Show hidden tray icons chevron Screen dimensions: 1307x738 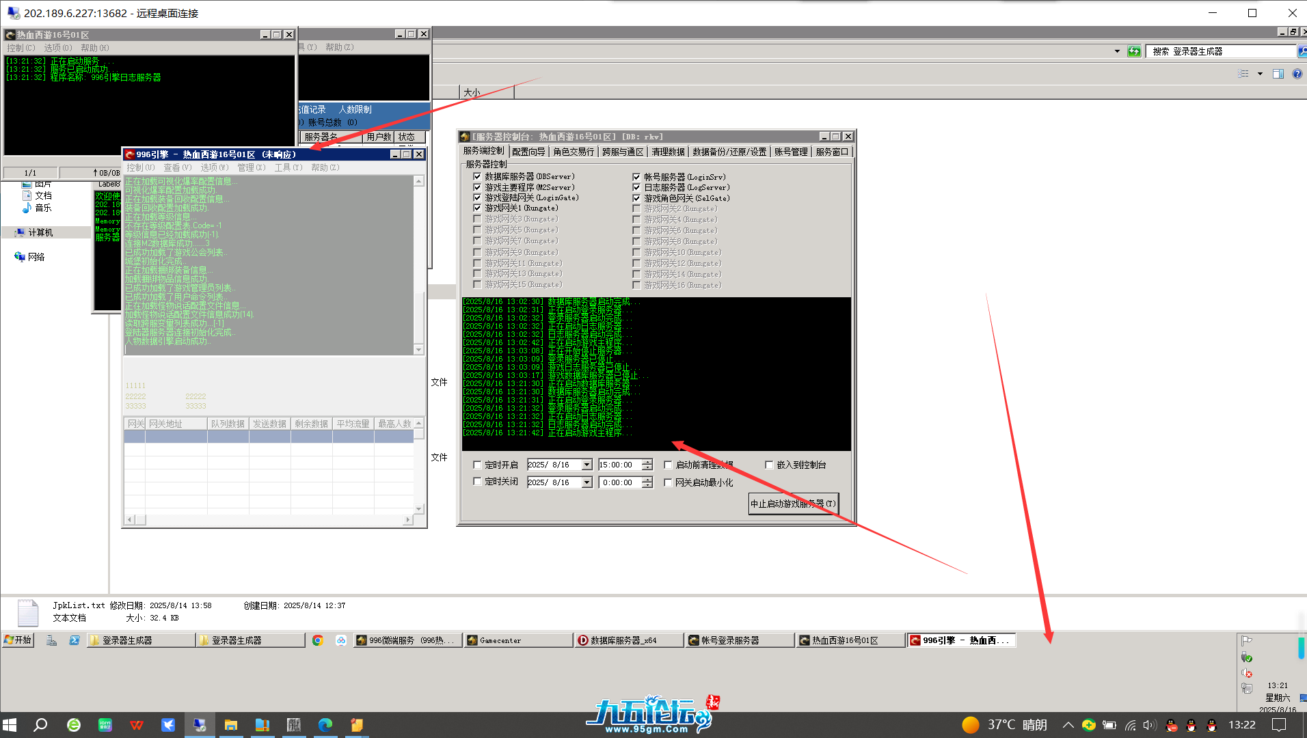1068,725
